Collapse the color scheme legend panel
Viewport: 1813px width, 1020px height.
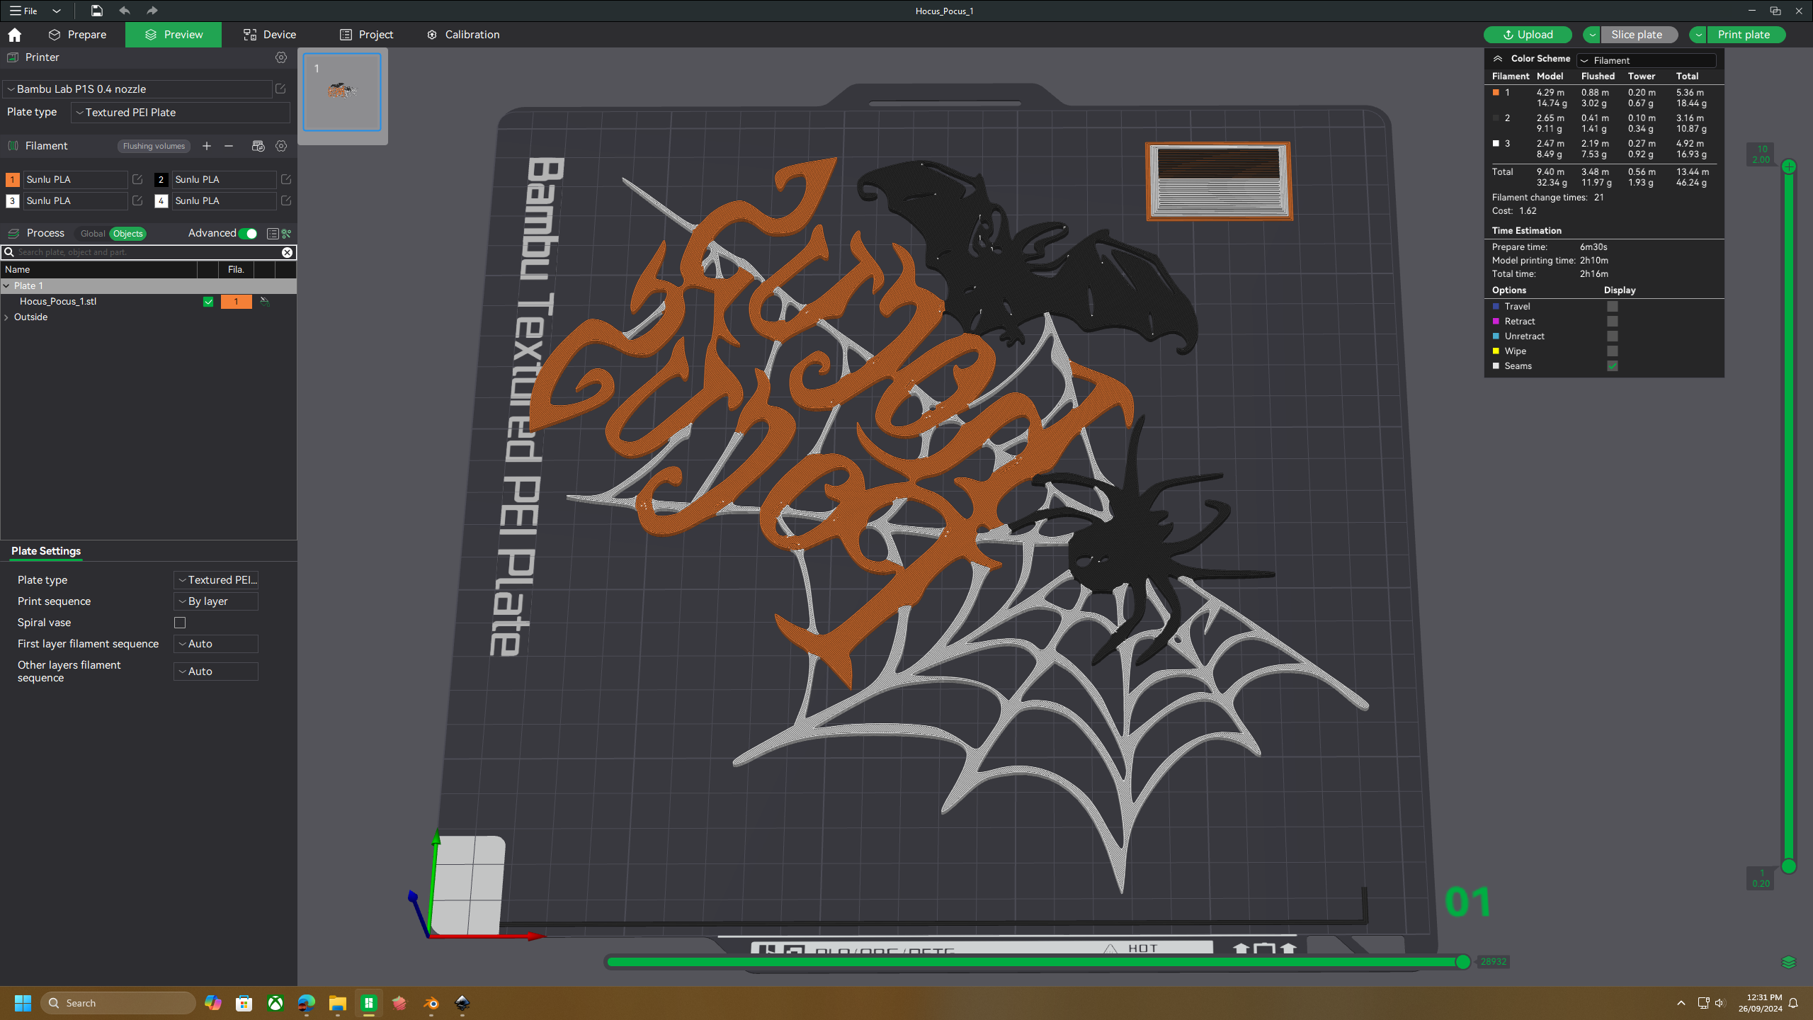click(x=1498, y=59)
